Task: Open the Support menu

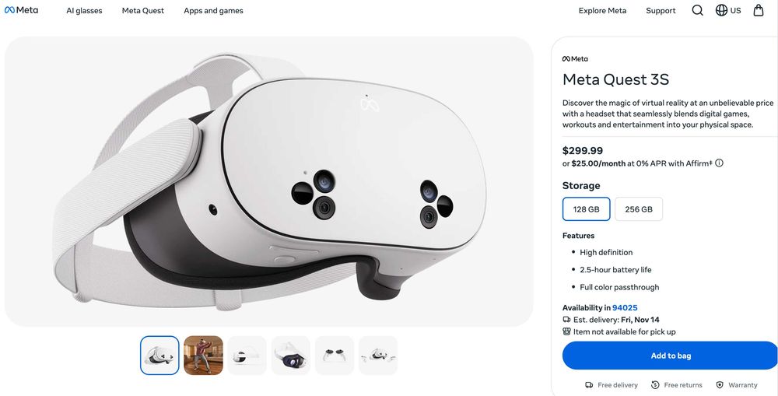Action: (661, 11)
